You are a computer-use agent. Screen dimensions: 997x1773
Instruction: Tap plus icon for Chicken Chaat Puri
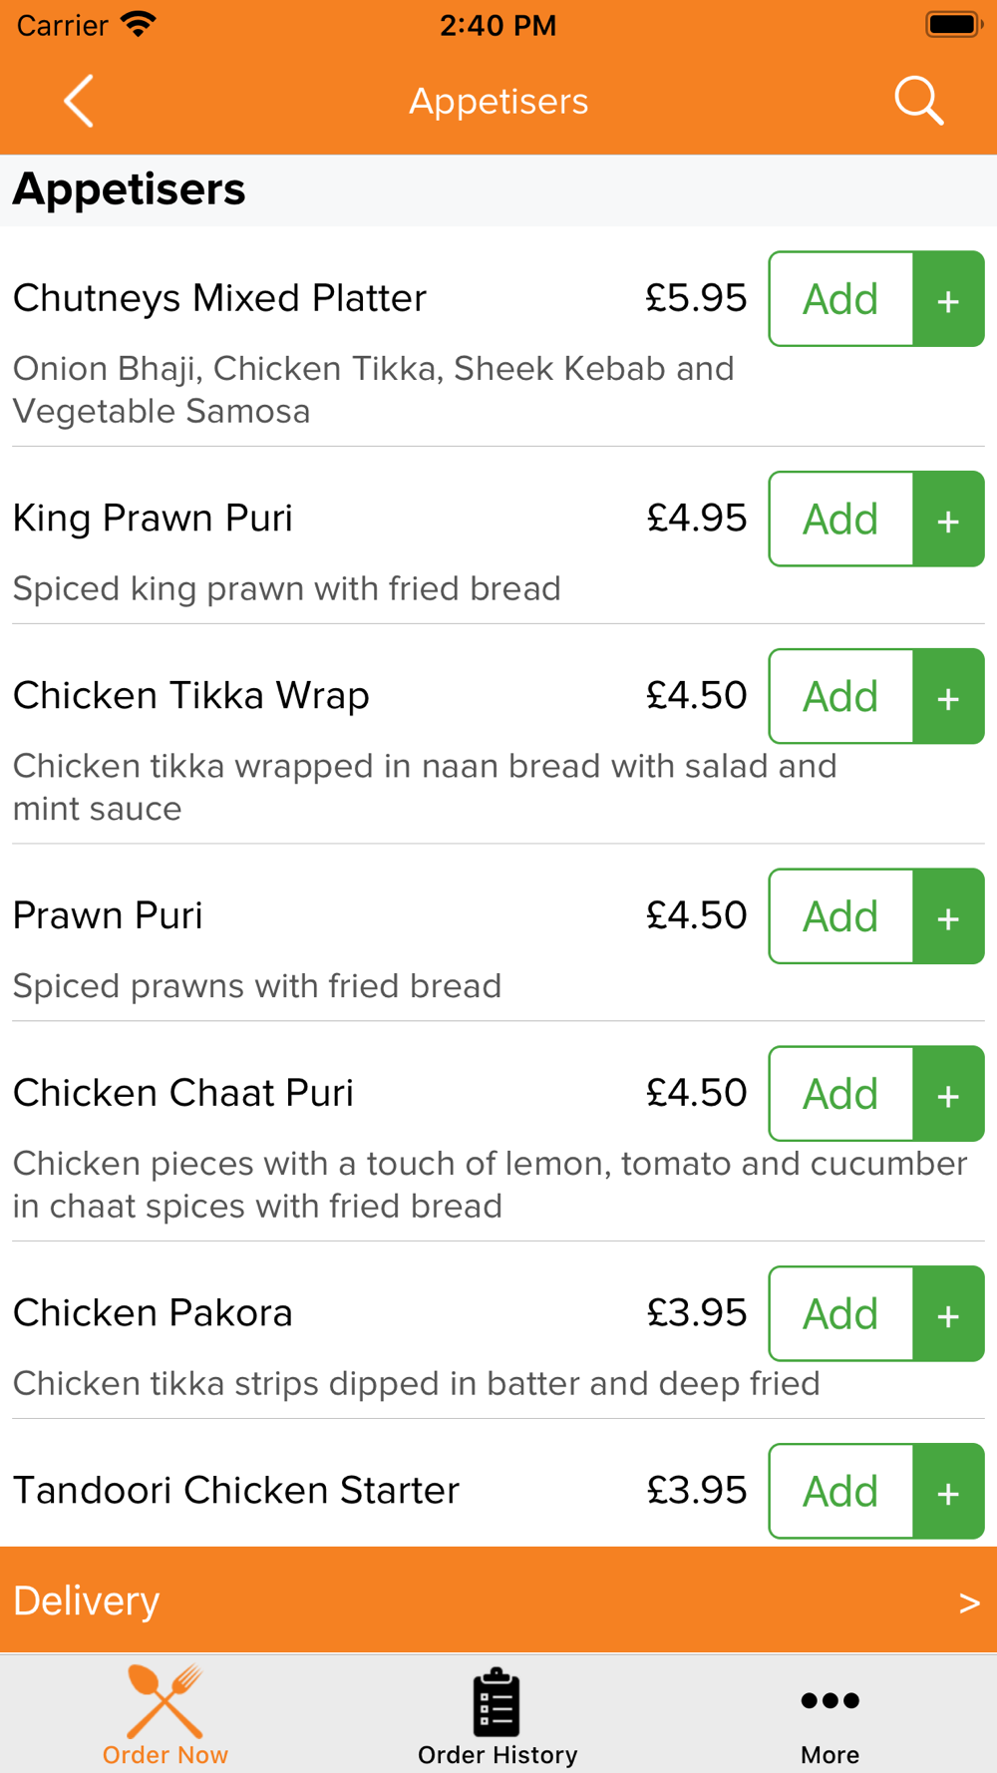pyautogui.click(x=948, y=1094)
